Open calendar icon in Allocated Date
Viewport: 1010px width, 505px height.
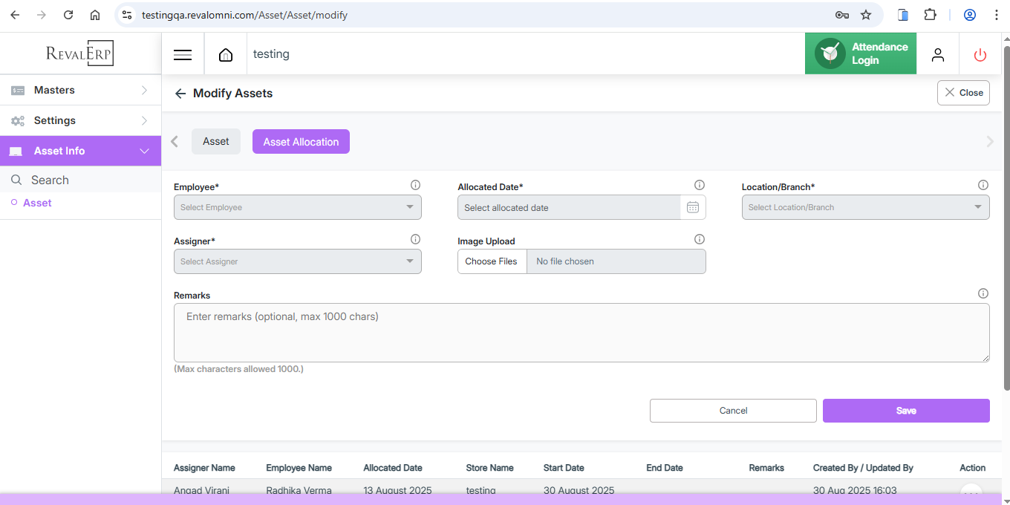click(693, 208)
